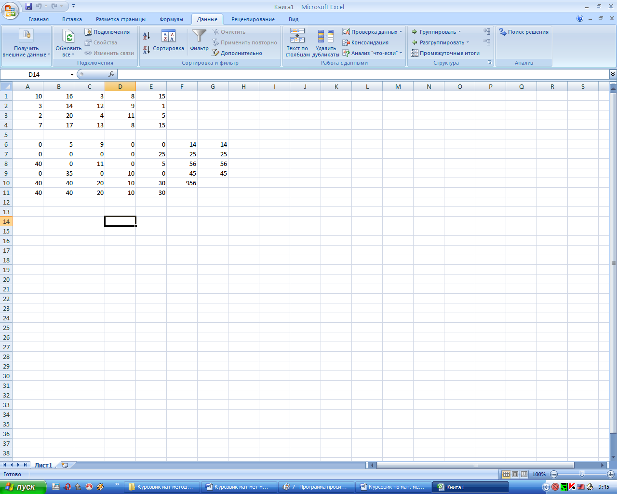
Task: Expand the Разгруппировать dropdown arrow
Action: [468, 42]
